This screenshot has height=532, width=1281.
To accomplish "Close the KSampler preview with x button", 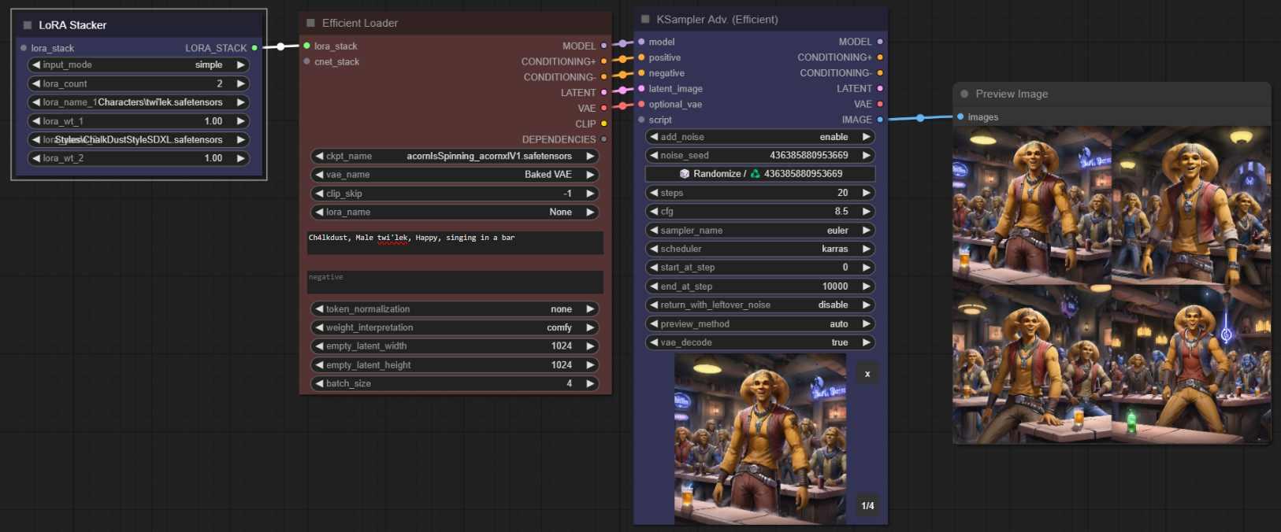I will (x=867, y=374).
